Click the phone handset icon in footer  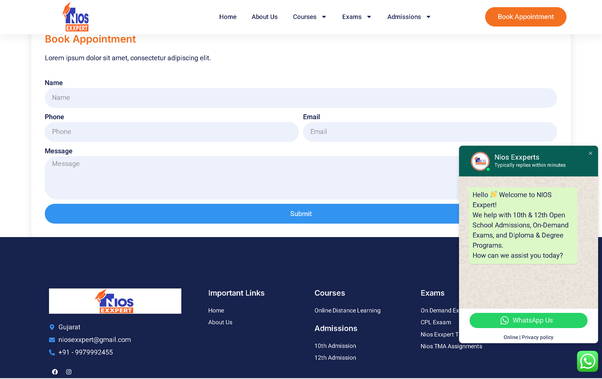pyautogui.click(x=52, y=352)
